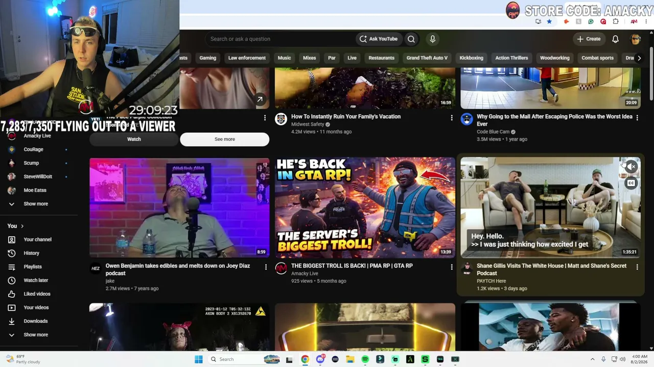The image size is (654, 367).
Task: Open CouRage channel avatar in subscriptions
Action: [12, 149]
